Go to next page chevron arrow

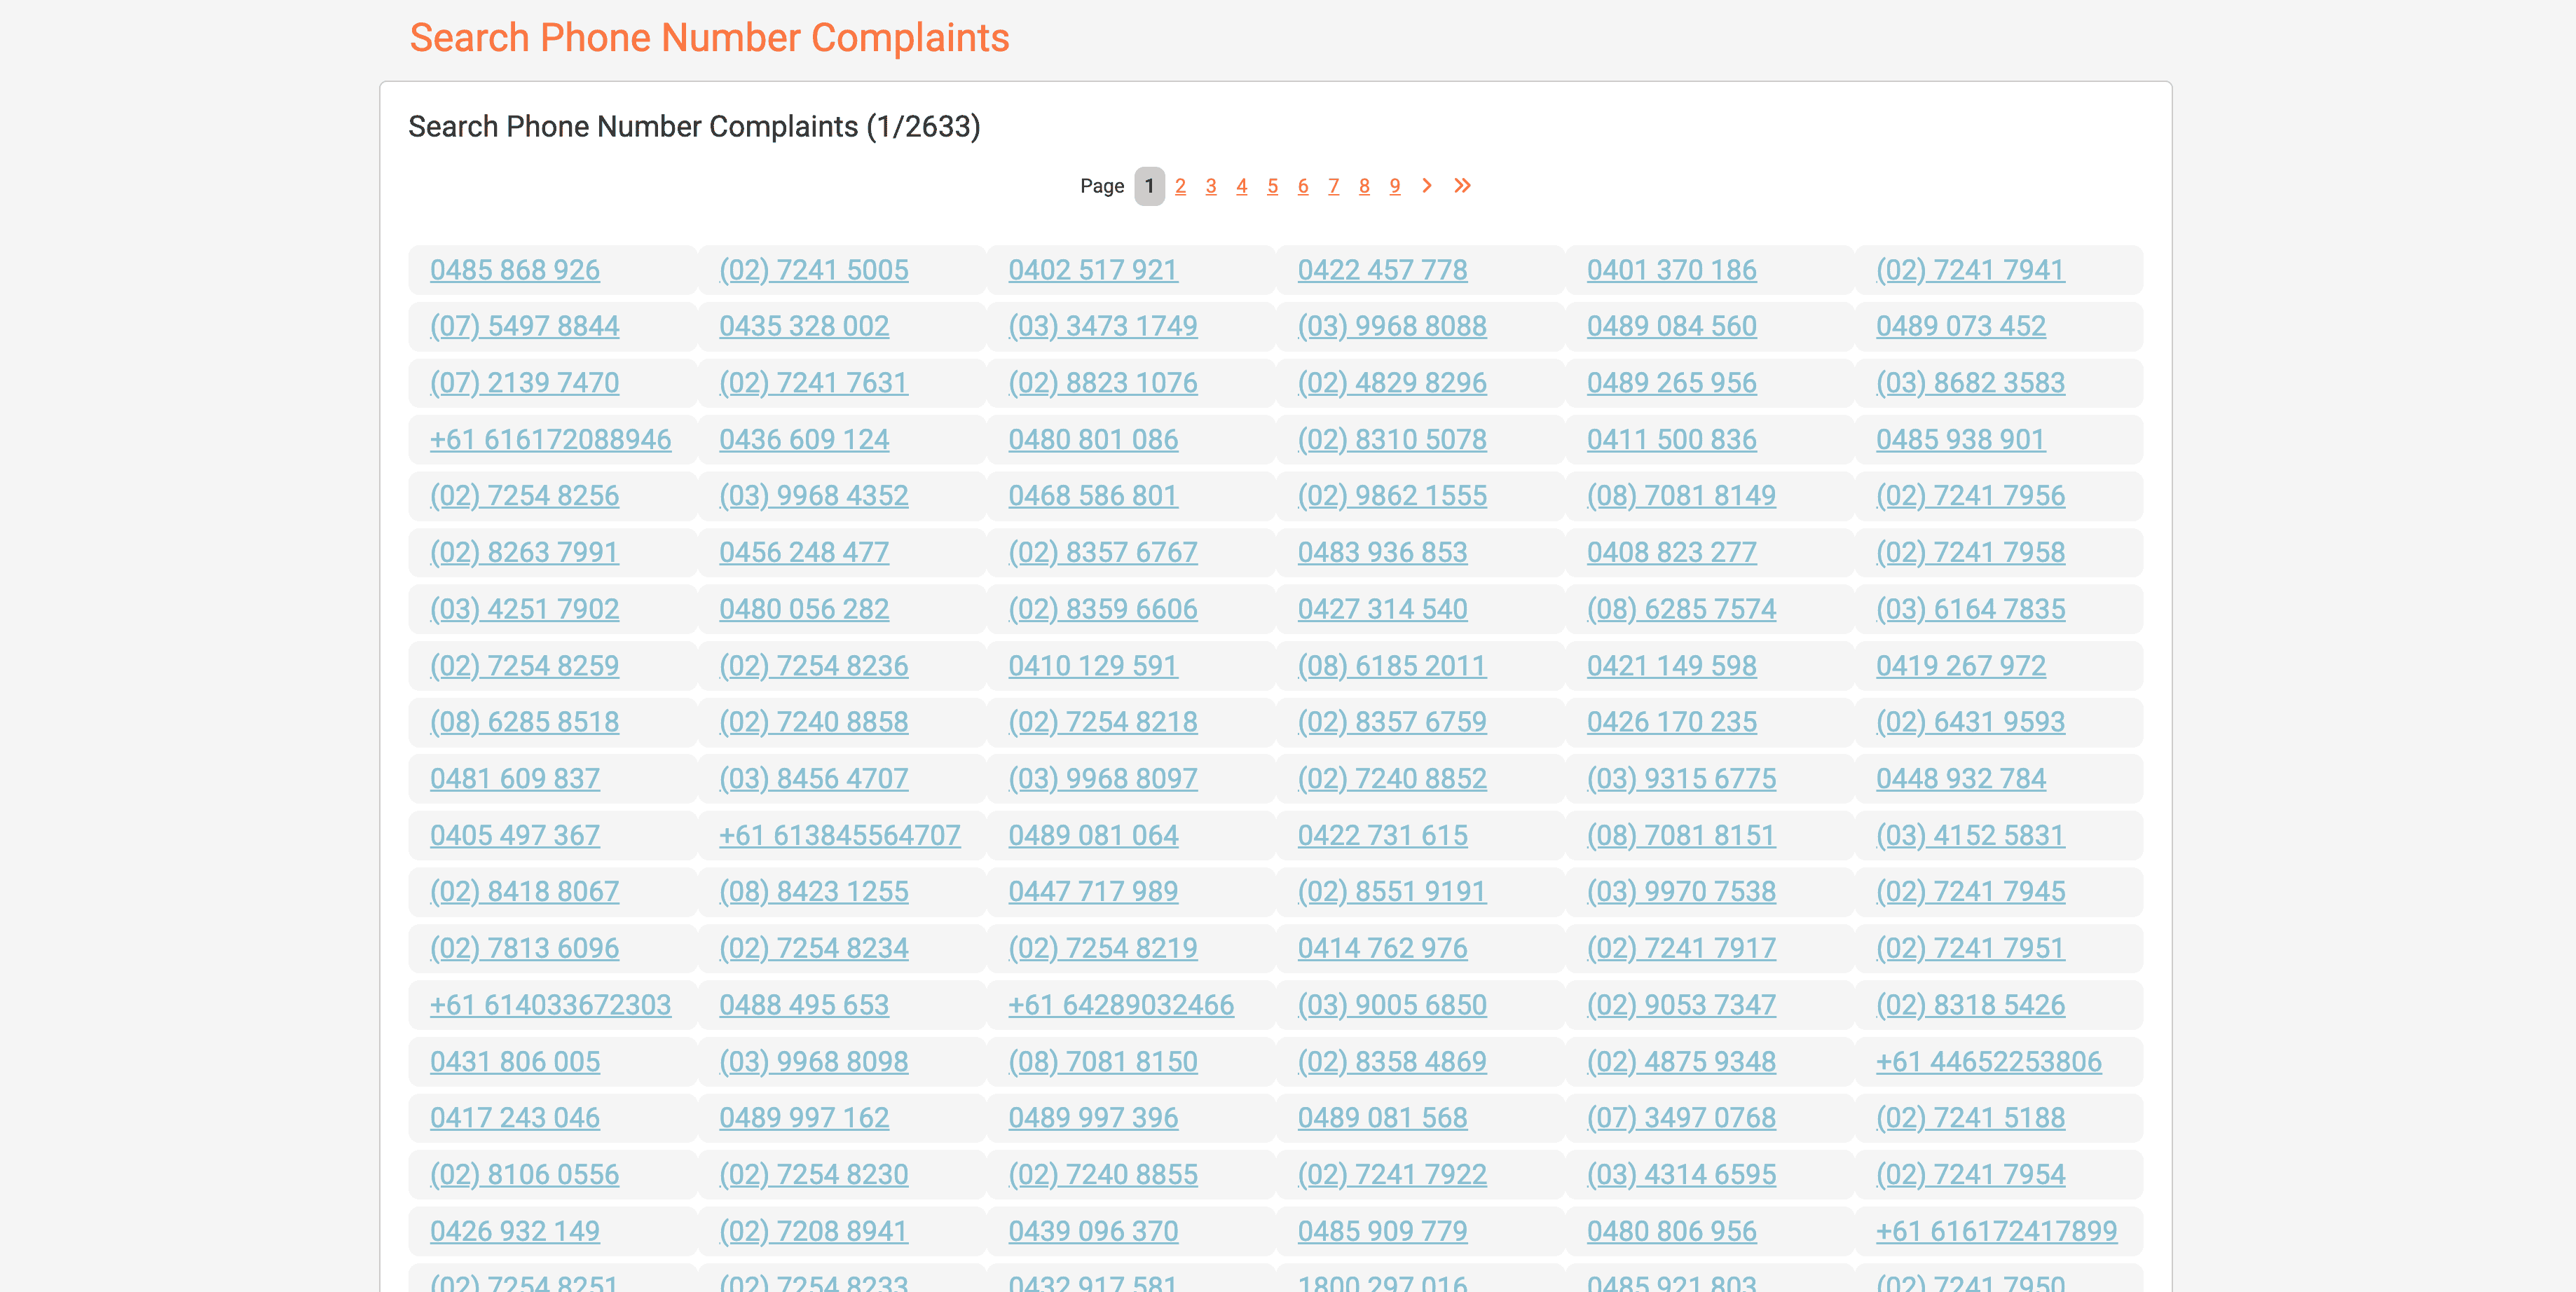1427,186
